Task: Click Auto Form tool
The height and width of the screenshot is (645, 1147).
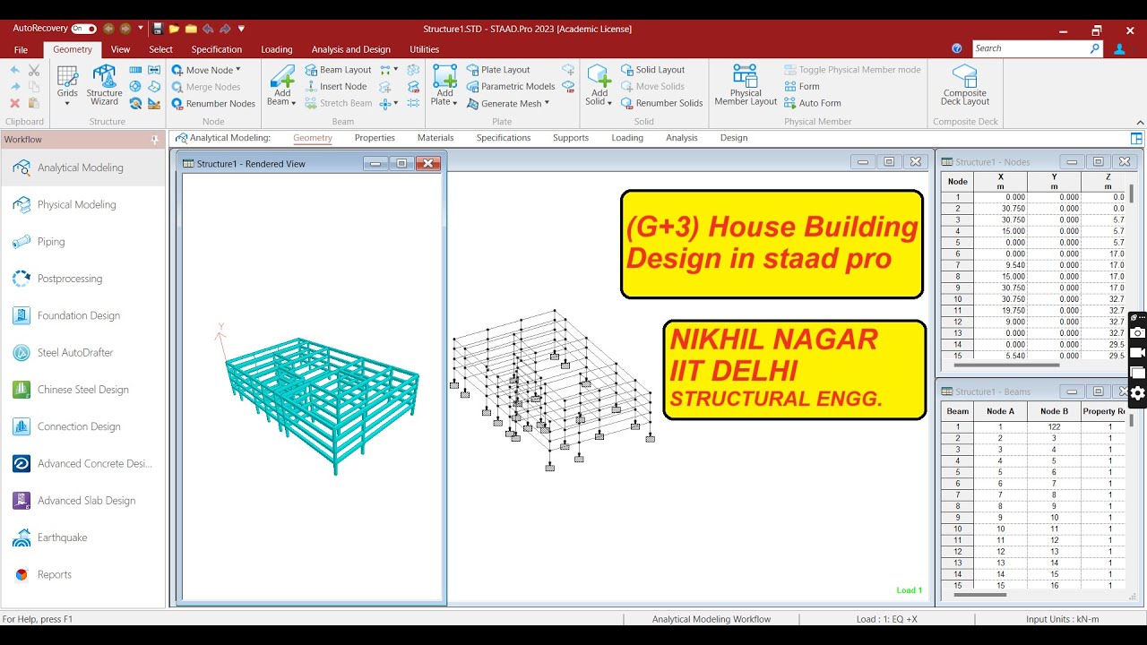Action: 813,103
